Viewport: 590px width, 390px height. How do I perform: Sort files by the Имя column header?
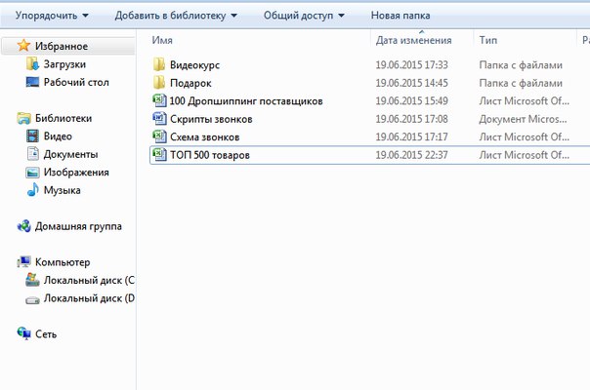click(x=163, y=40)
